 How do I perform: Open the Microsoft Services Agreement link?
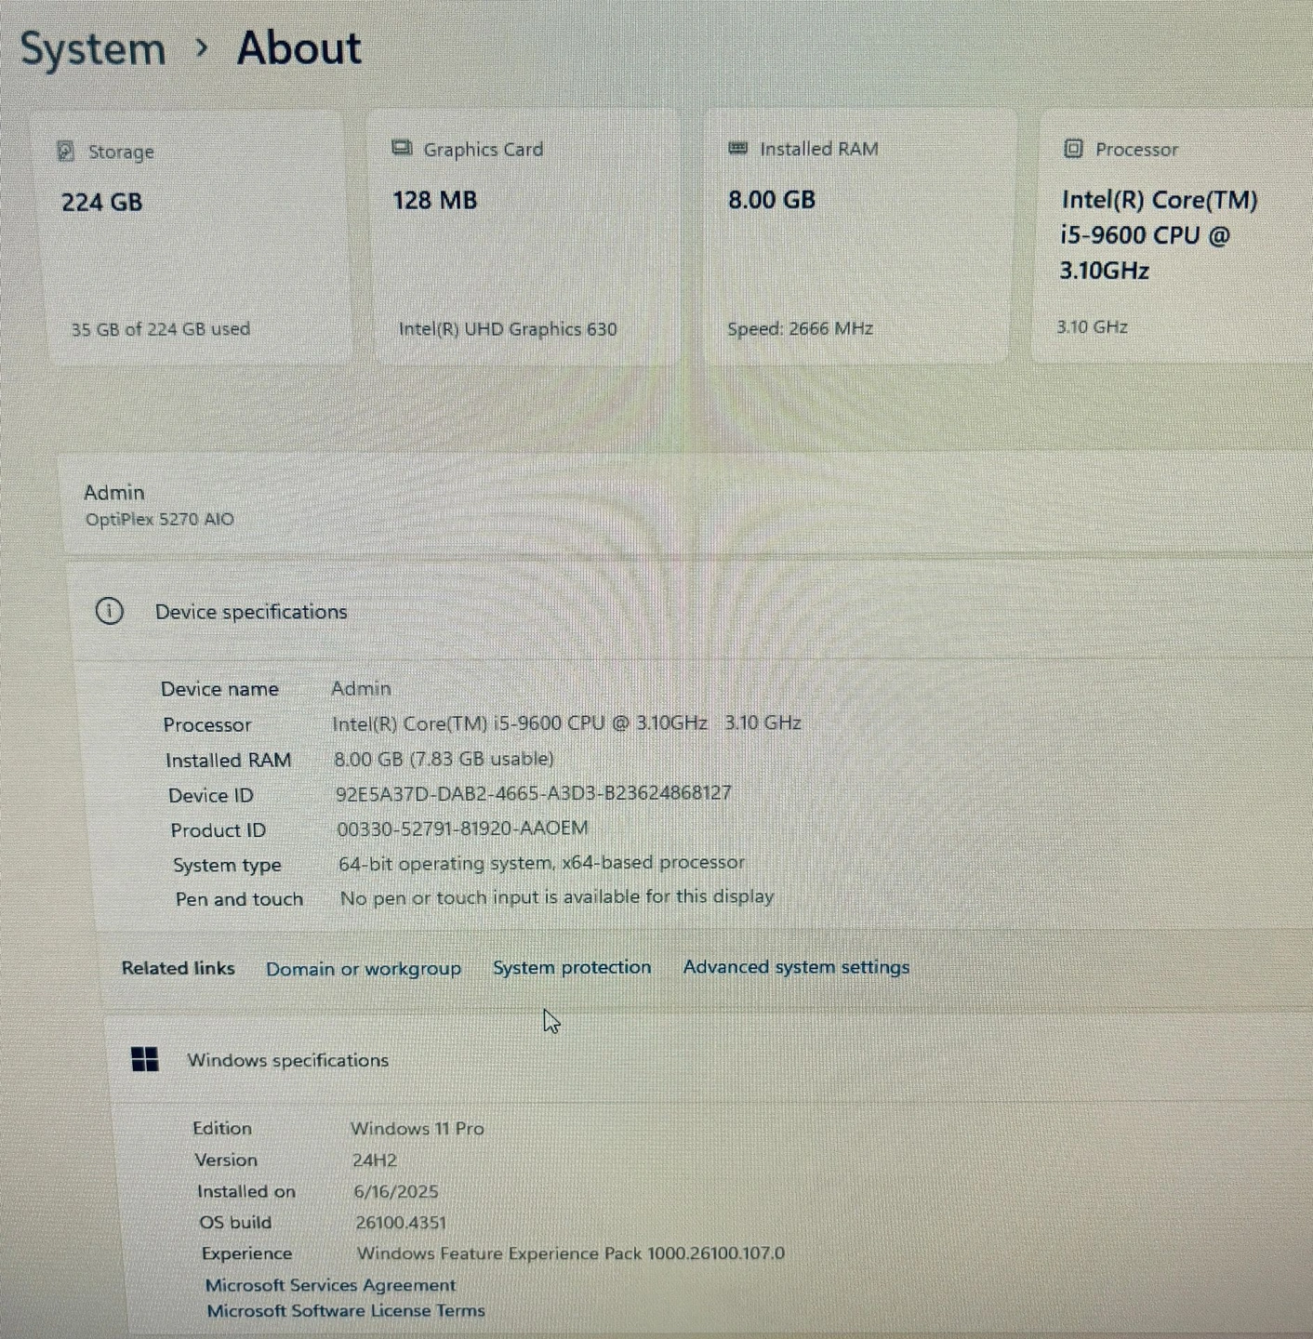330,1285
